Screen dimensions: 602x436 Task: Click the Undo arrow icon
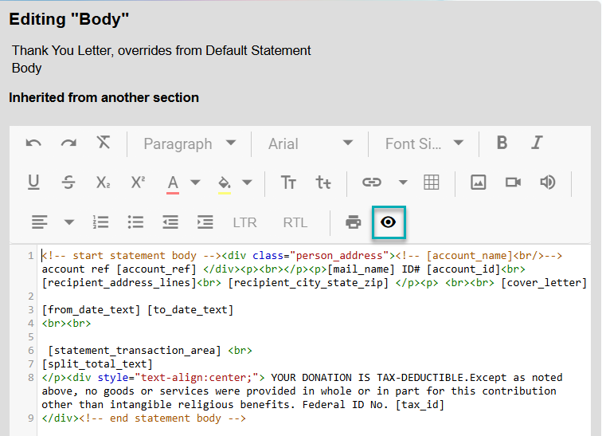(33, 143)
